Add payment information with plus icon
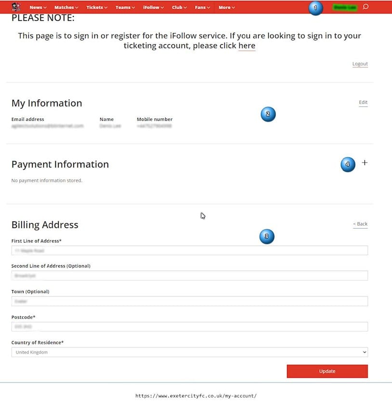This screenshot has width=392, height=409. (x=365, y=163)
